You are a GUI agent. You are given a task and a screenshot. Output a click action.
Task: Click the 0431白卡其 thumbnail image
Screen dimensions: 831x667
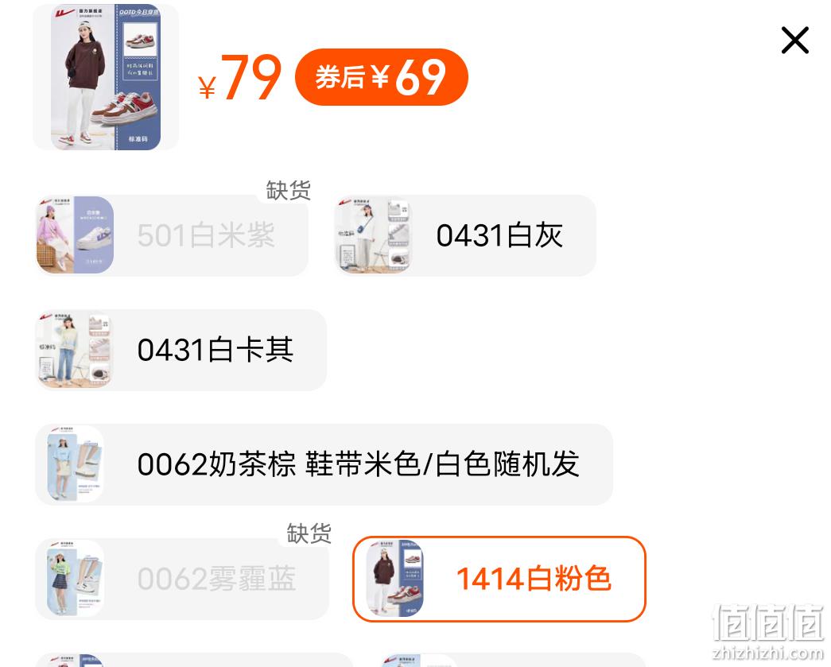pos(74,350)
